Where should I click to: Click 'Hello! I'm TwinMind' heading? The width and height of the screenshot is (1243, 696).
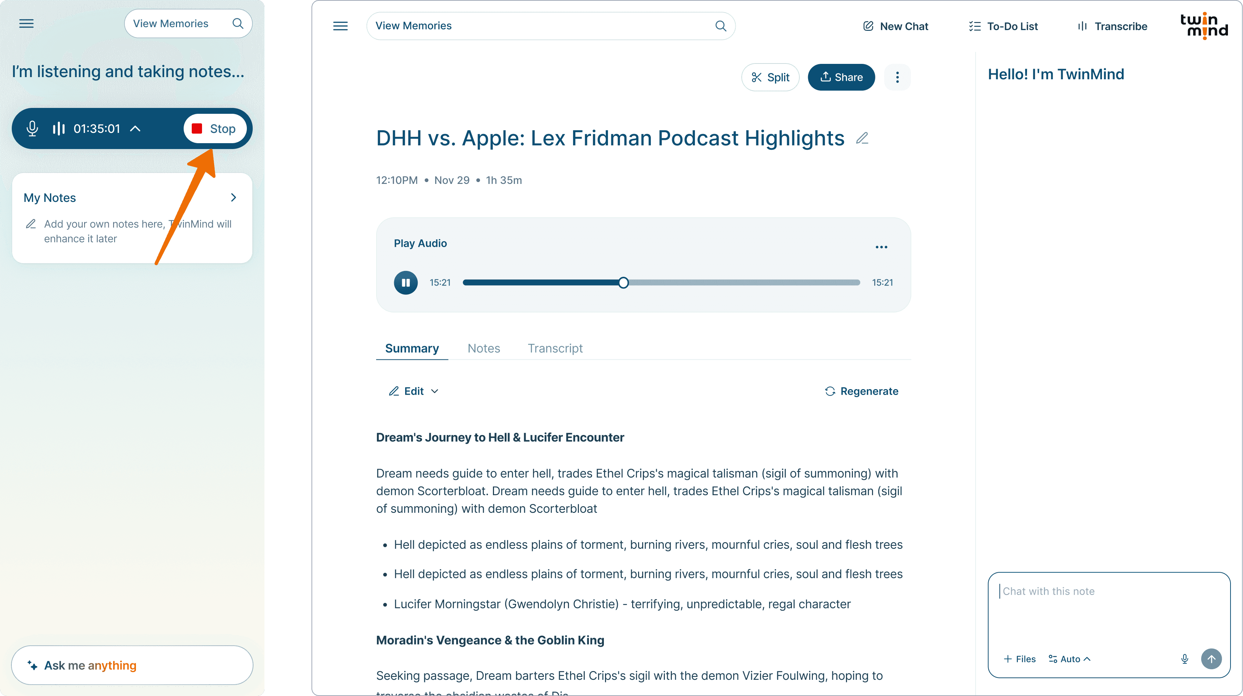tap(1056, 74)
